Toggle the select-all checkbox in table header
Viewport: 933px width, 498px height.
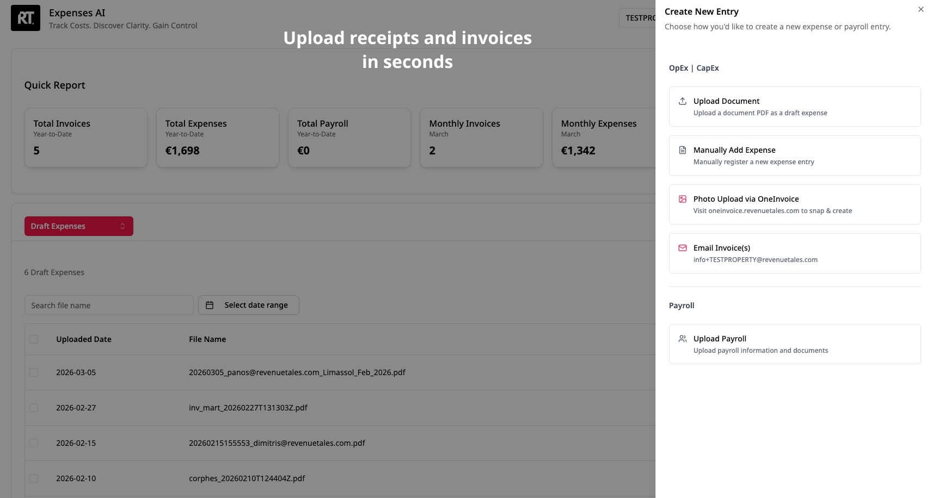pyautogui.click(x=34, y=339)
